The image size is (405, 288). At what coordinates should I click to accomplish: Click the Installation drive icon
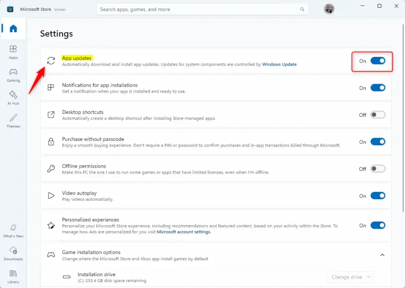[x=66, y=277]
